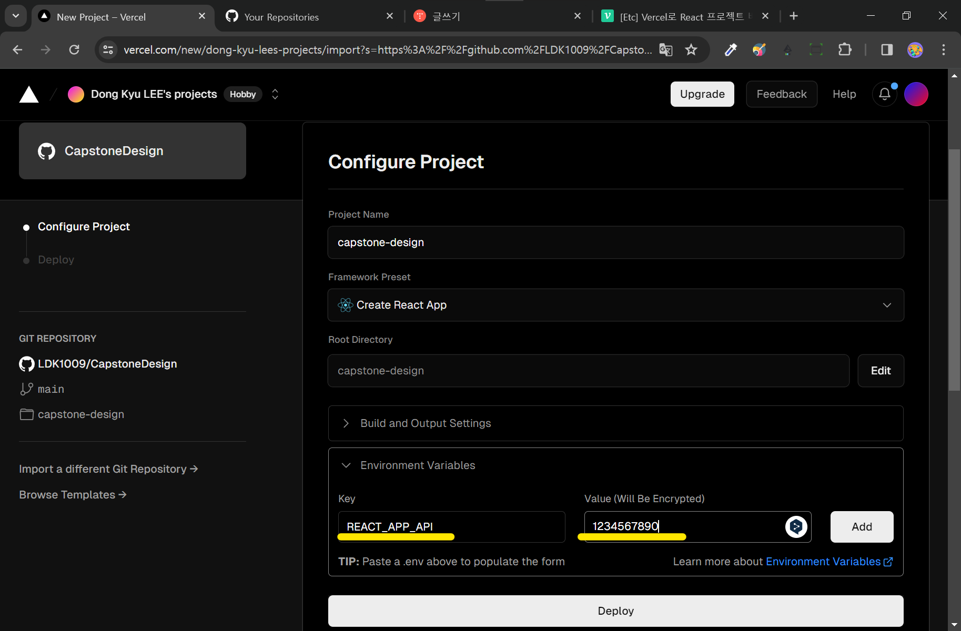The width and height of the screenshot is (961, 631).
Task: Click the team avatar next to Dong Kyu LEE's projects
Action: [x=76, y=94]
